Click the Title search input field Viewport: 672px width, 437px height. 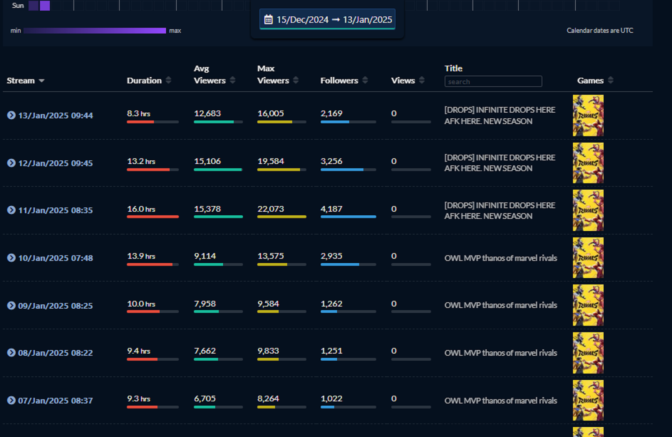[x=493, y=82]
